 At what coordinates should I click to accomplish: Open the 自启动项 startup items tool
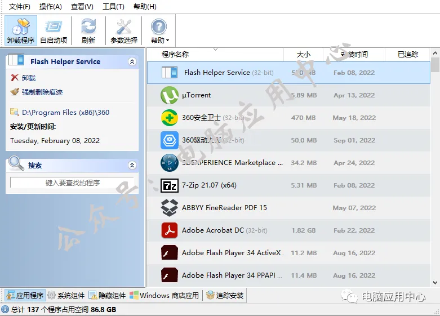tap(54, 30)
